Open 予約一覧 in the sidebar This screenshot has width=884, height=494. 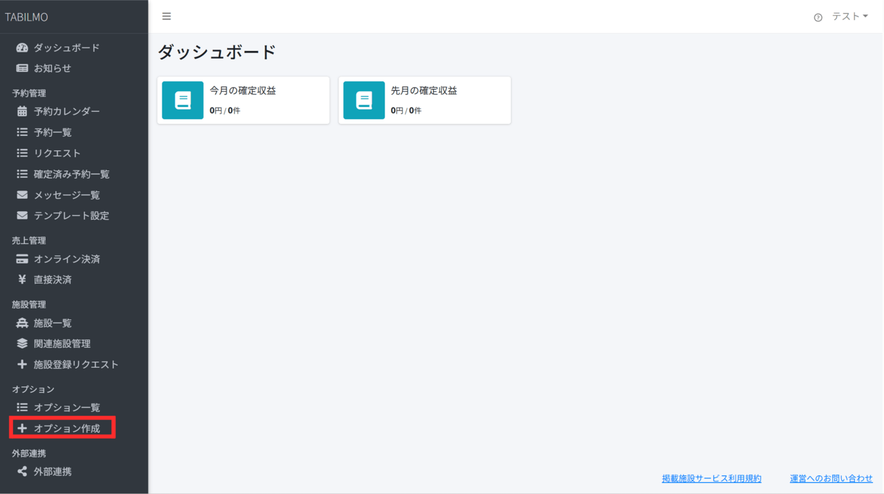[52, 132]
